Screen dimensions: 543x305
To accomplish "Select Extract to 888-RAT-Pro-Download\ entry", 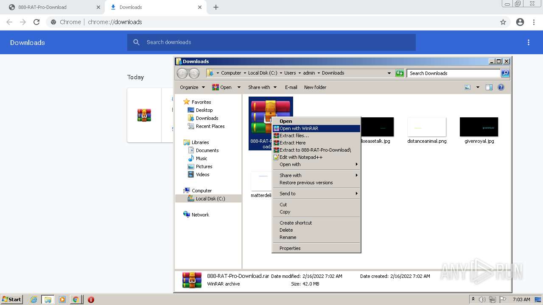I will pos(316,150).
